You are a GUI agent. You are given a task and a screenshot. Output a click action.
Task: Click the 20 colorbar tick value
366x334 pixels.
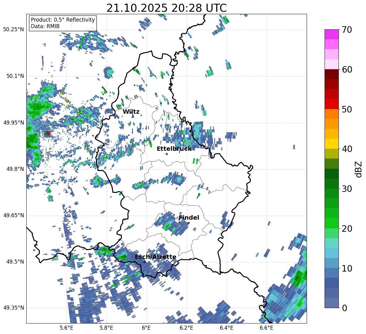[347, 228]
